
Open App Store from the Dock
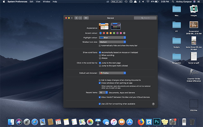pyautogui.click(x=130, y=122)
